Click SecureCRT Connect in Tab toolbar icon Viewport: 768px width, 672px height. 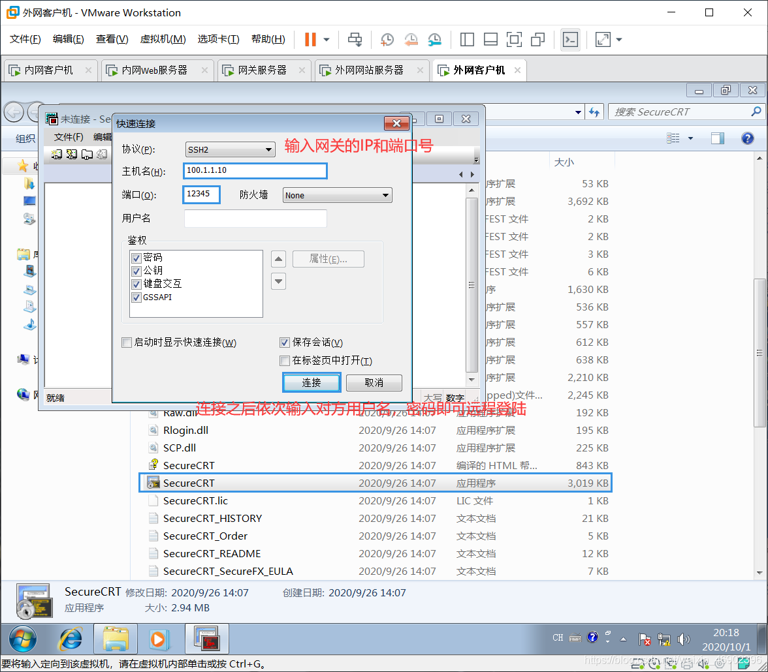[x=88, y=155]
